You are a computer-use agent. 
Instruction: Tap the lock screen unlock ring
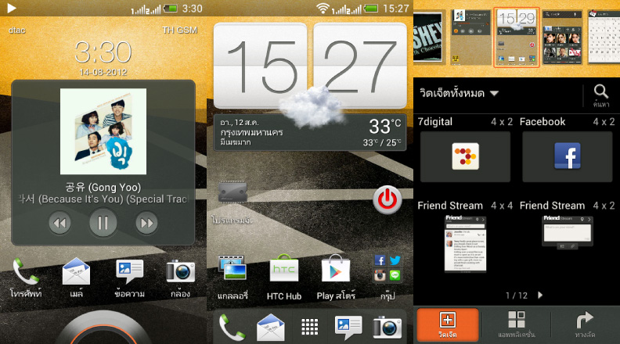(103, 328)
